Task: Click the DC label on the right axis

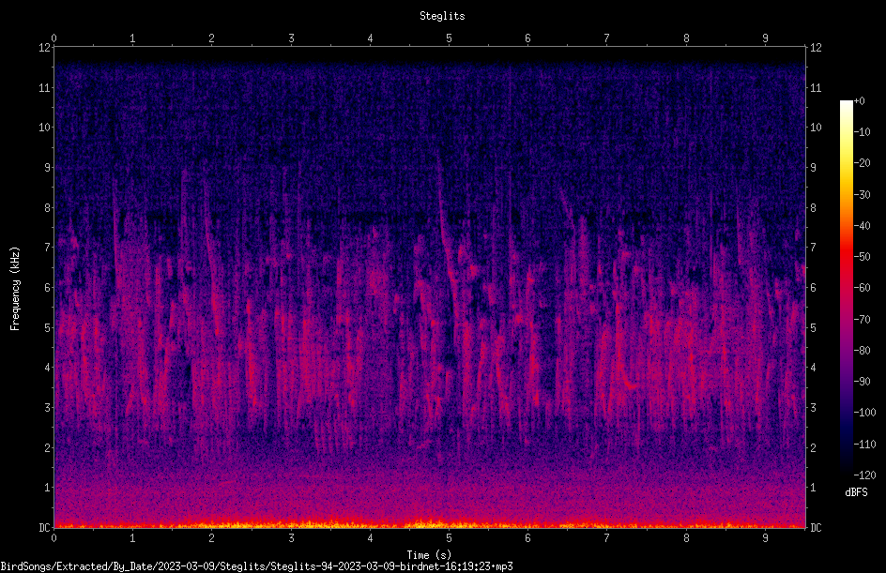Action: [816, 527]
